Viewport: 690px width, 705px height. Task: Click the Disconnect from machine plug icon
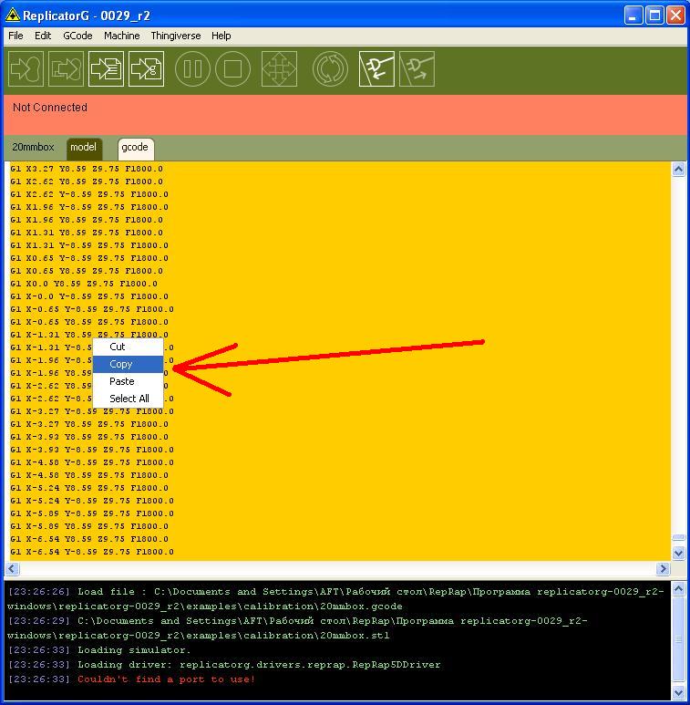pyautogui.click(x=417, y=68)
